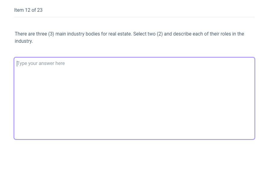Click the upper-right corner of the answer box
The height and width of the screenshot is (179, 270).
[x=253, y=59]
